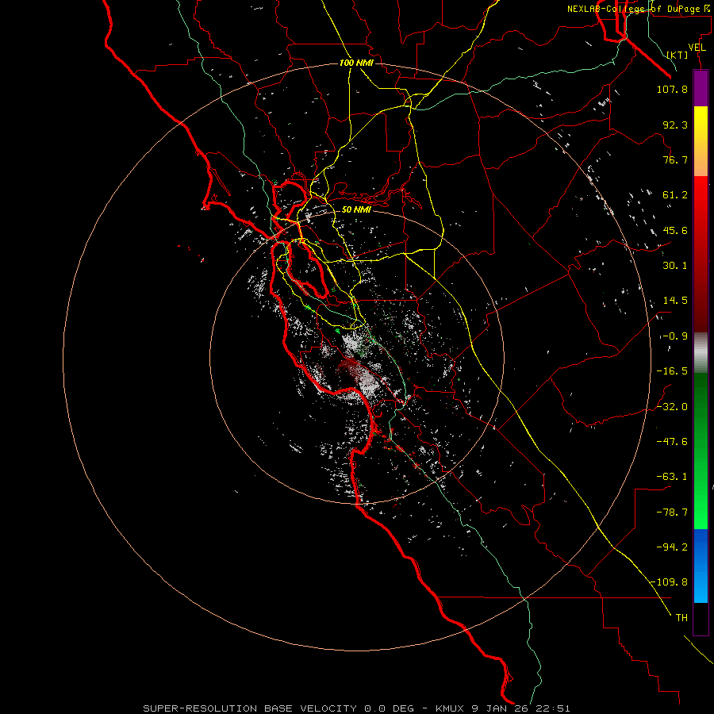Image resolution: width=714 pixels, height=714 pixels.
Task: Click the TH threshold legend label
Action: pyautogui.click(x=681, y=618)
